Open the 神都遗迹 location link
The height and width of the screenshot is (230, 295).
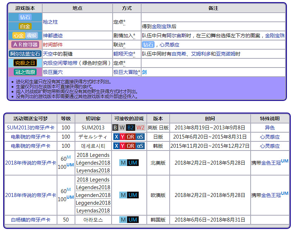(52, 36)
